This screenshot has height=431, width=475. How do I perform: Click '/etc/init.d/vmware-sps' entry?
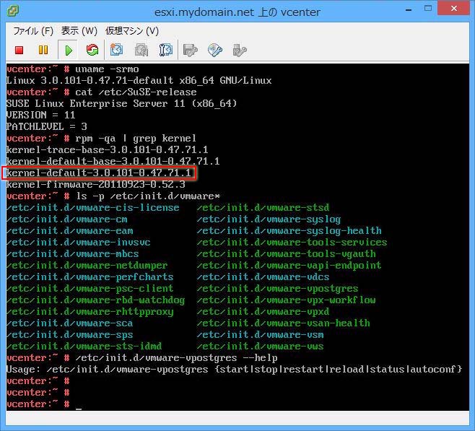[70, 335]
